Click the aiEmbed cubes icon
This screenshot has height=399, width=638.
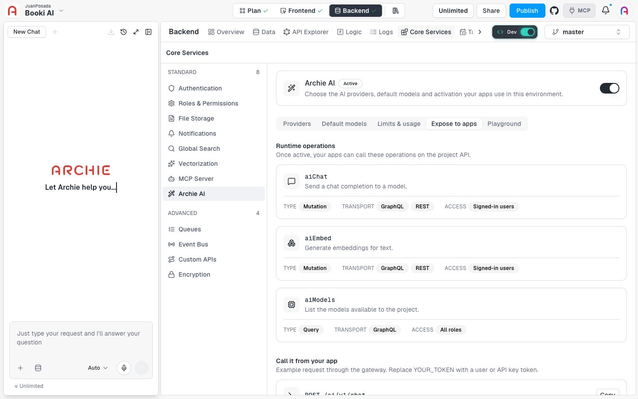(292, 243)
